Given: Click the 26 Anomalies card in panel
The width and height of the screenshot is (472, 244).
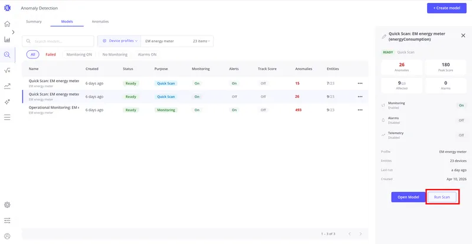Looking at the screenshot, I should point(402,67).
